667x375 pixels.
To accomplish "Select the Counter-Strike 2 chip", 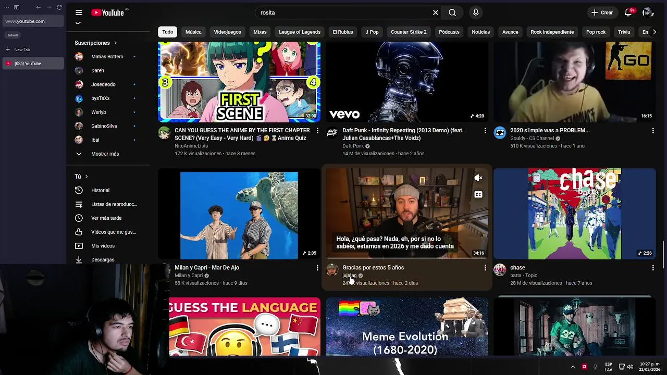I will tap(409, 32).
